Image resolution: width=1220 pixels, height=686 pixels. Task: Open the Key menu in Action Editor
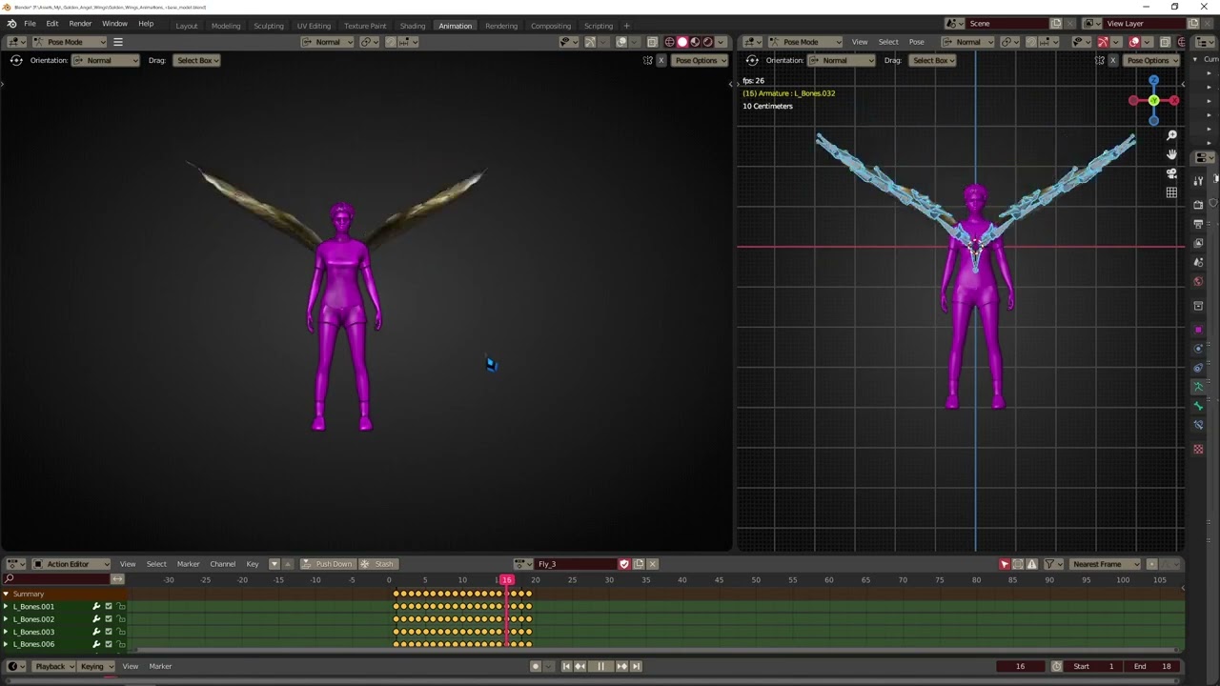pyautogui.click(x=253, y=564)
